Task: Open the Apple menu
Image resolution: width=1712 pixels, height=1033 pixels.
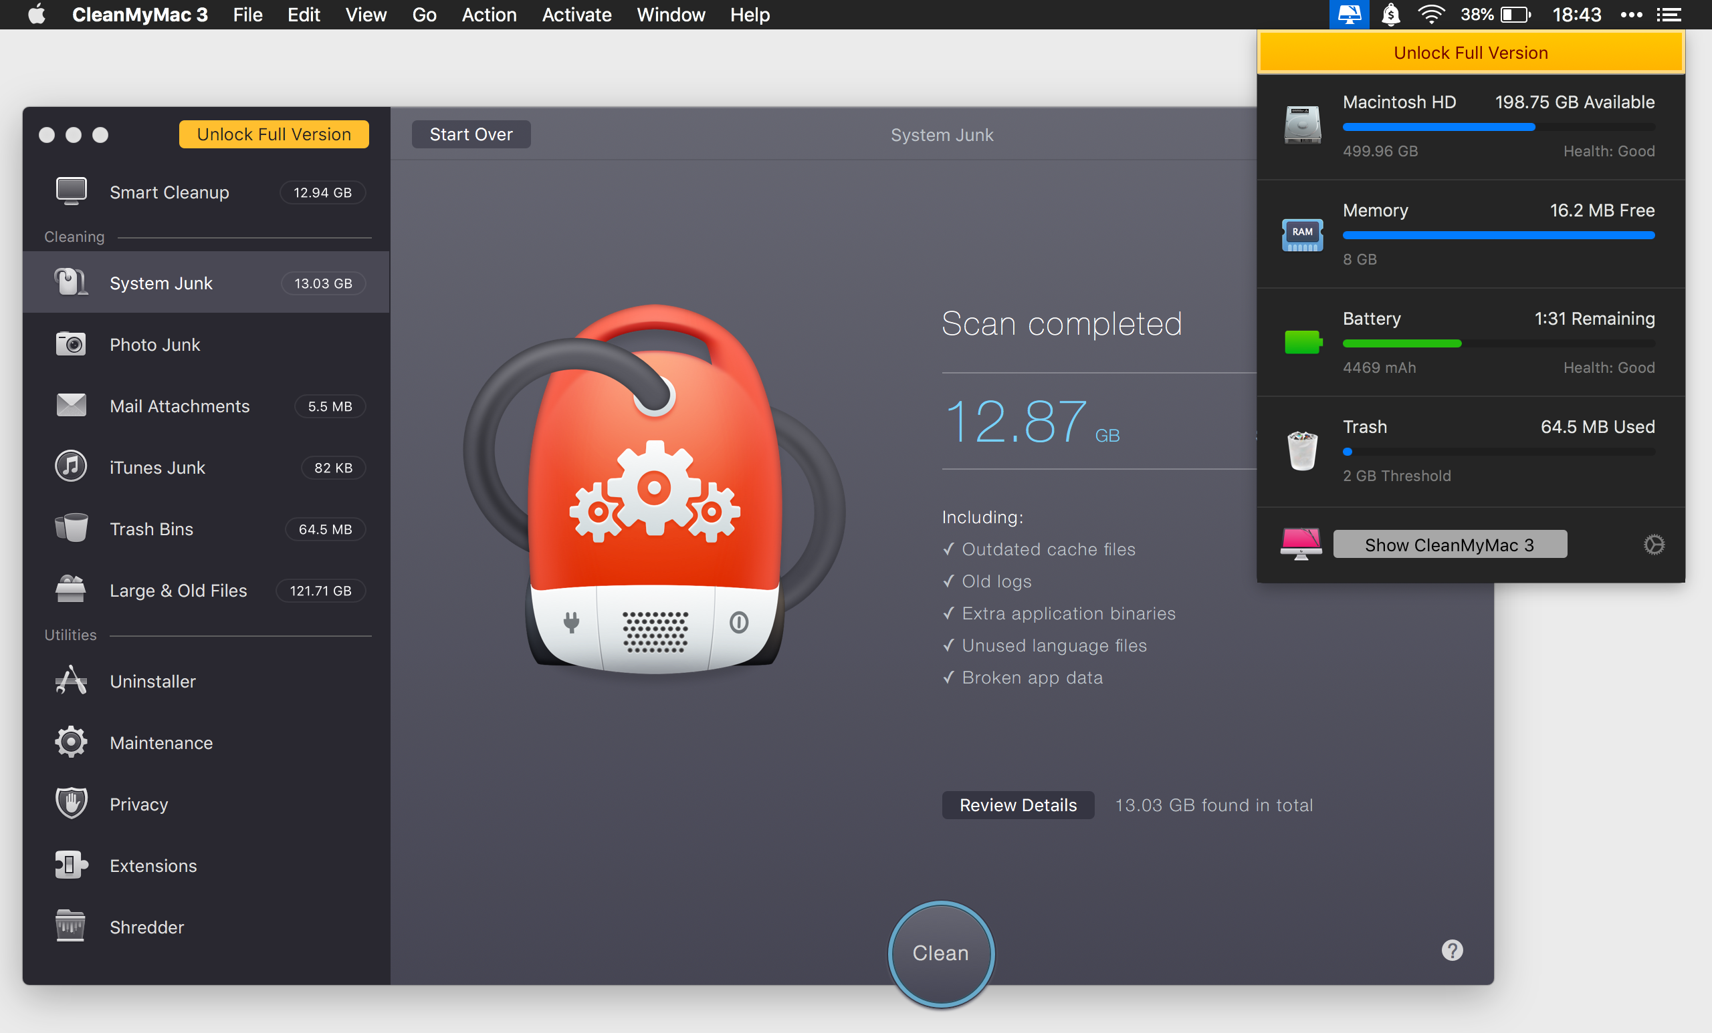Action: coord(37,15)
